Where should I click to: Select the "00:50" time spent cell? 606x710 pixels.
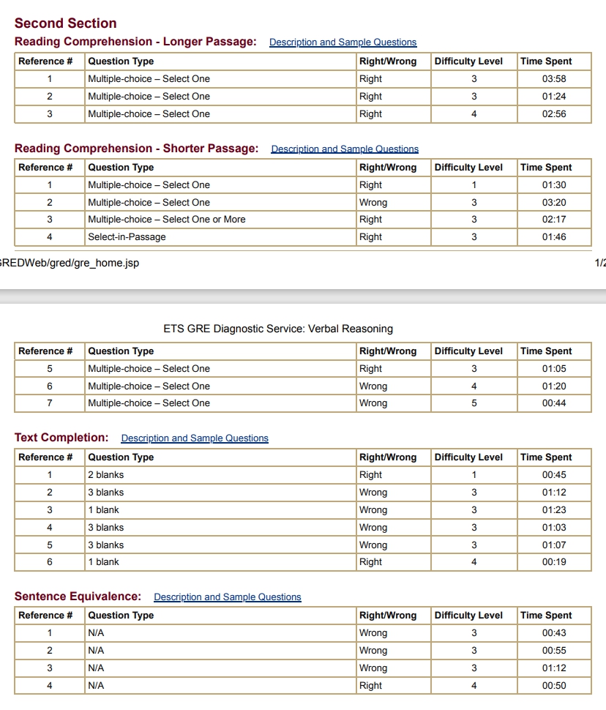click(554, 686)
